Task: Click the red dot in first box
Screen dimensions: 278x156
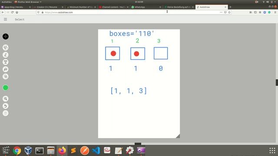Action: [113, 53]
